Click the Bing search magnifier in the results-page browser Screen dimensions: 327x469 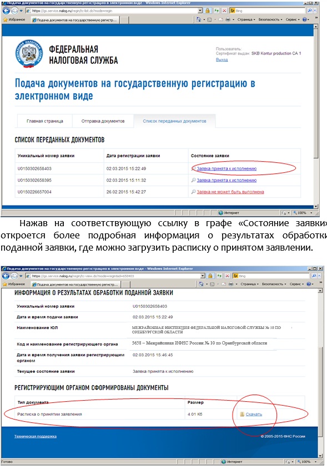coord(314,276)
